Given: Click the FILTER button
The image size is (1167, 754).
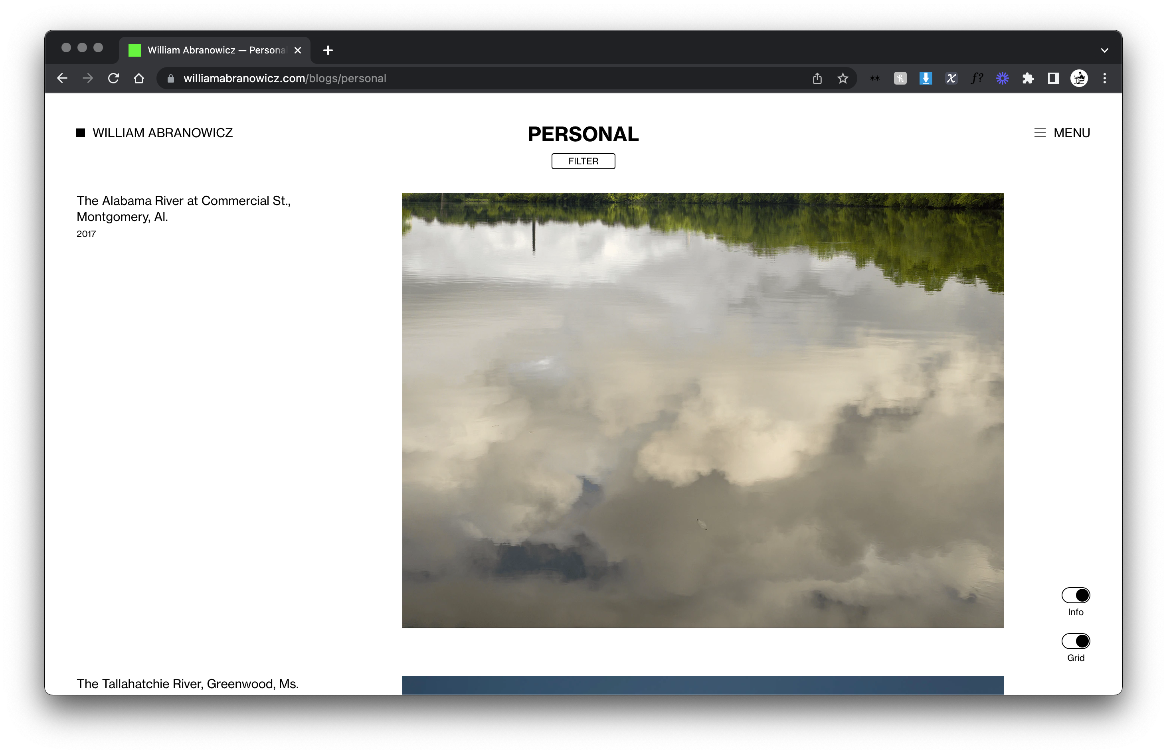Looking at the screenshot, I should pos(583,161).
